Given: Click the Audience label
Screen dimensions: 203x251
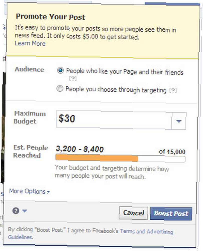Looking at the screenshot, I should click(x=29, y=70).
